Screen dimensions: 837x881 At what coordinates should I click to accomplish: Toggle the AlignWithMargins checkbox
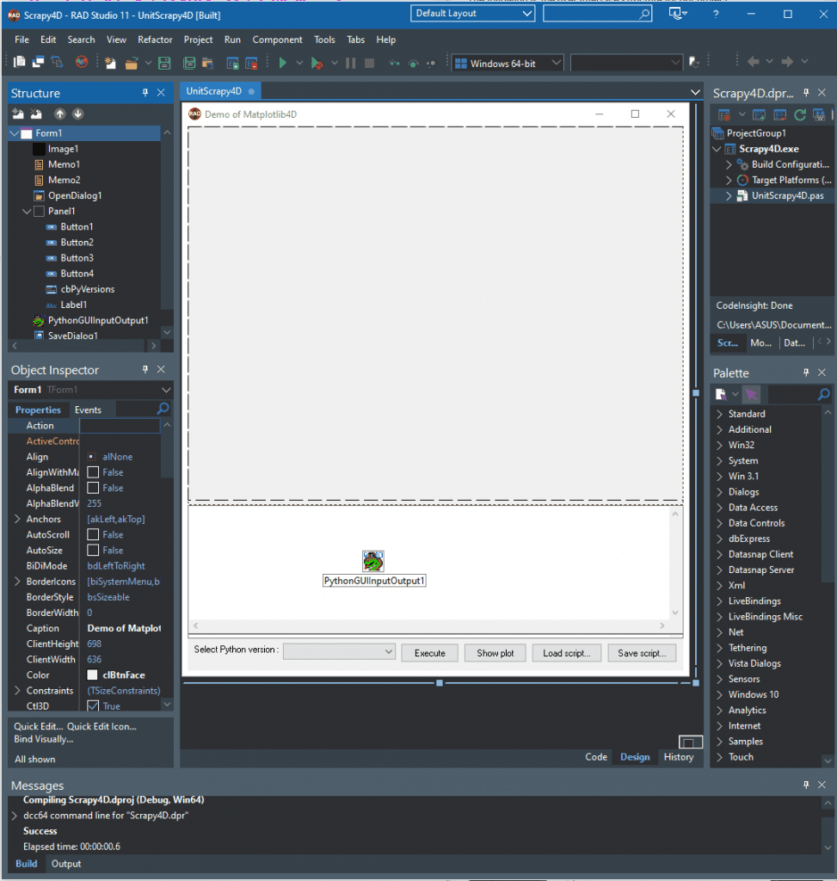coord(93,472)
